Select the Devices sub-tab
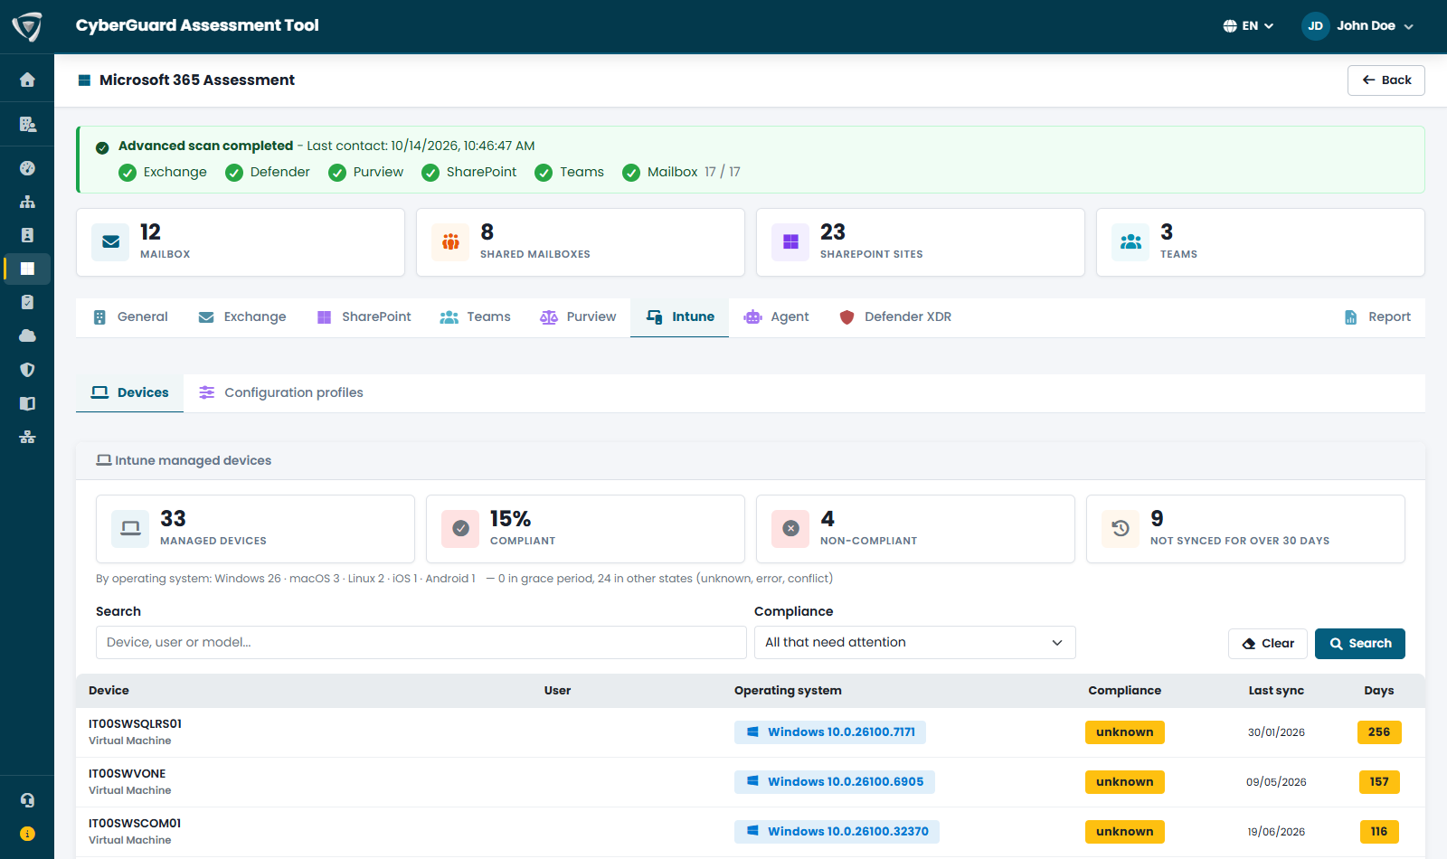Screen dimensions: 1447x859 pos(130,393)
